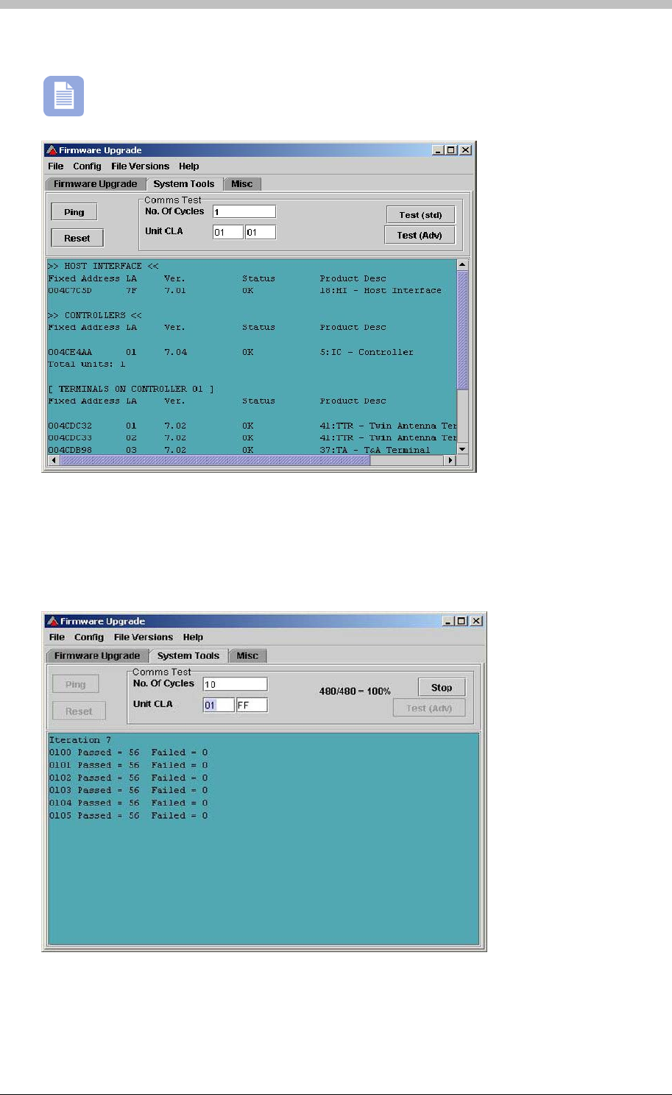
Task: Focus No. Of Cycles field showing 10
Action: point(236,685)
